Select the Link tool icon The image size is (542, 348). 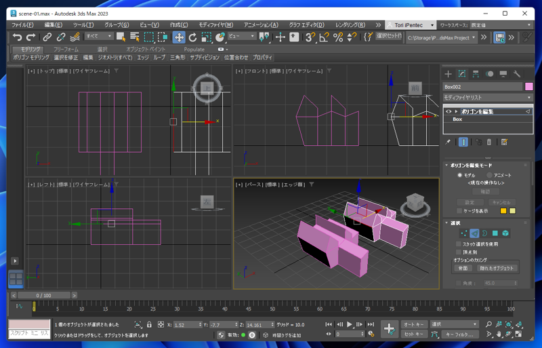47,37
